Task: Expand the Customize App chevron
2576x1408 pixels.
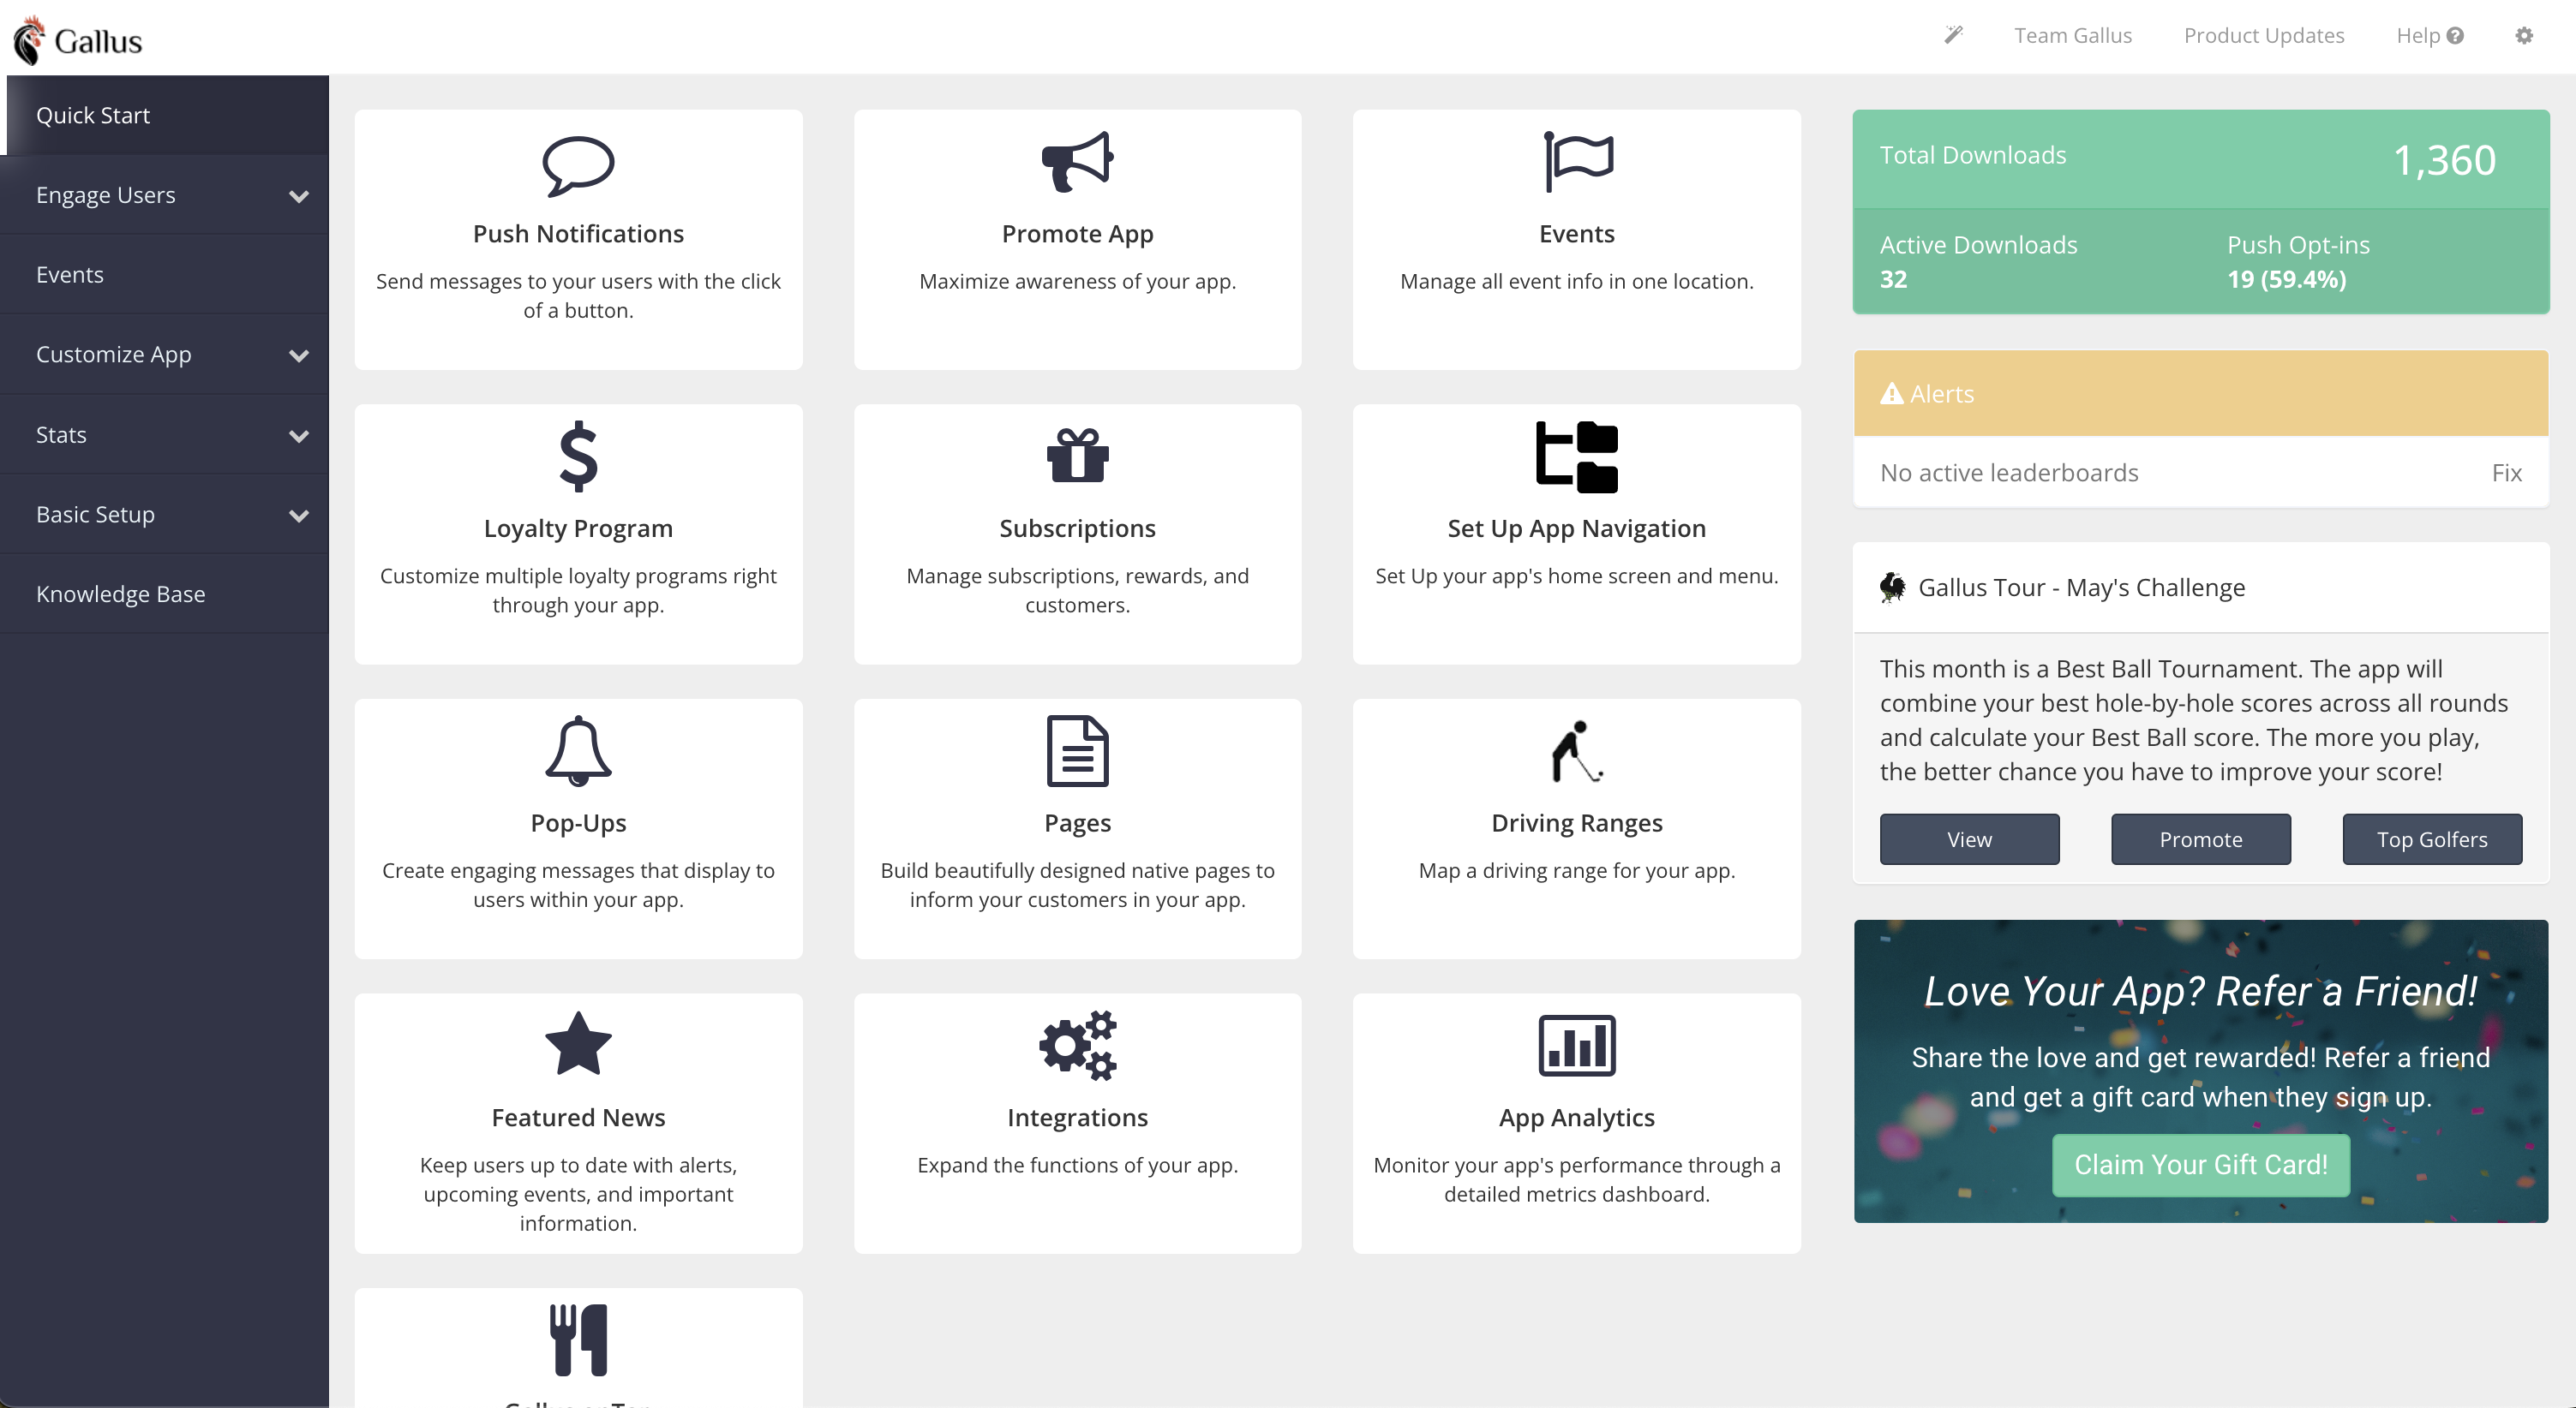Action: [298, 355]
